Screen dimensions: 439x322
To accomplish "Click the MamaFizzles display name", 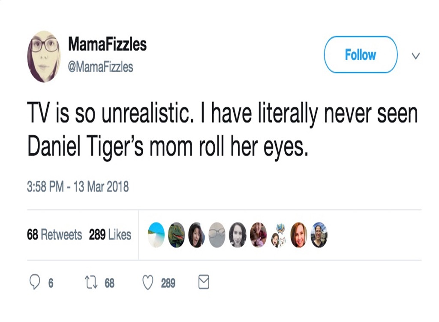I will pyautogui.click(x=107, y=43).
